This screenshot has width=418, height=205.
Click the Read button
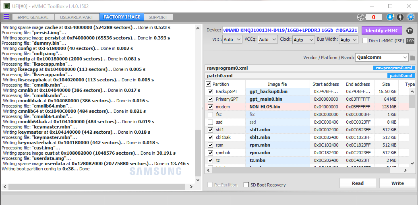(358, 183)
